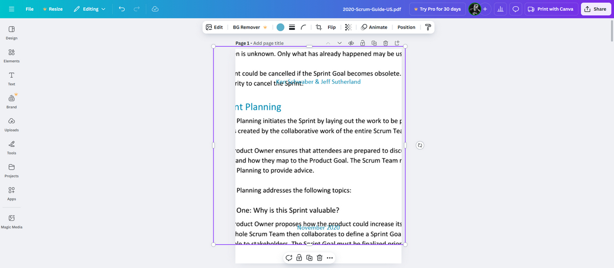Click the vertical scrollbar at right edge
This screenshot has height=268, width=614.
tap(611, 32)
